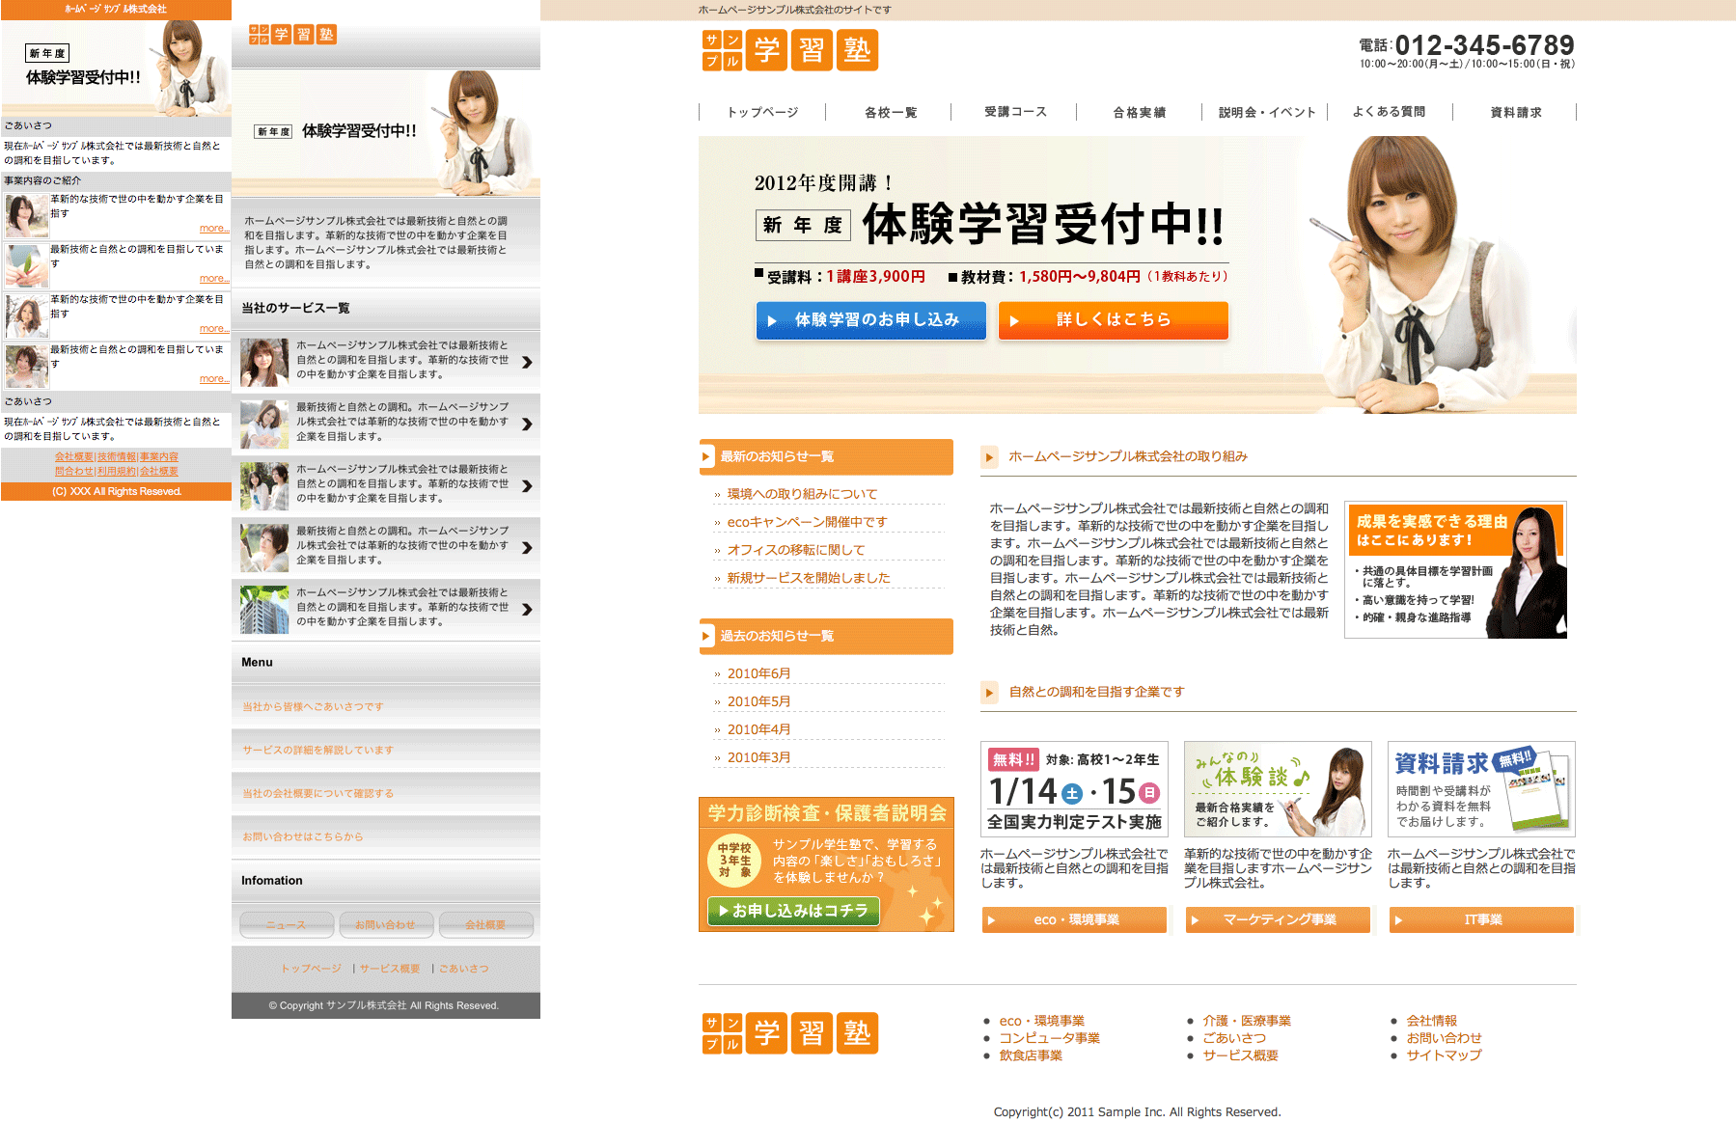The image size is (1736, 1123).
Task: Click the 学習塾 logo in the footer
Action: 789,1033
